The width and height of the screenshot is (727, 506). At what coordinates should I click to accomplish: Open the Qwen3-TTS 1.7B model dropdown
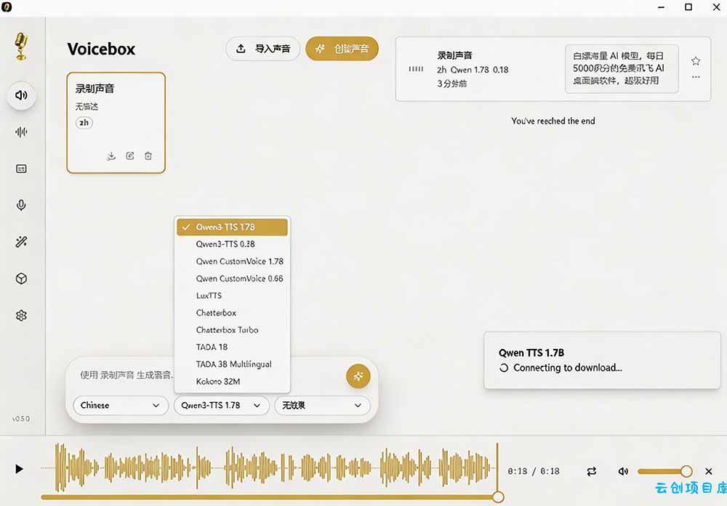221,406
